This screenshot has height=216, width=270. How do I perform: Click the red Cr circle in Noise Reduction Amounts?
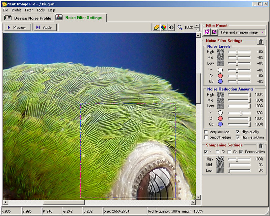point(220,118)
